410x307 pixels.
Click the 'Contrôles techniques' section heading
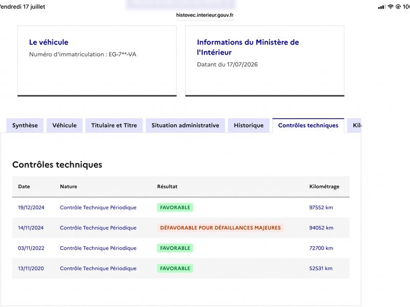(x=57, y=165)
